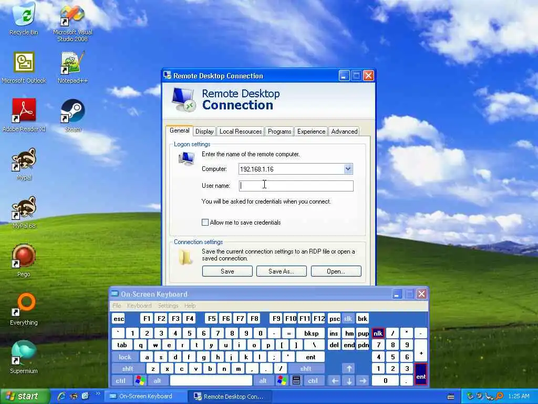Viewport: 538px width, 404px height.
Task: Open the Keyboard menu in On-Screen Keyboard
Action: point(139,306)
